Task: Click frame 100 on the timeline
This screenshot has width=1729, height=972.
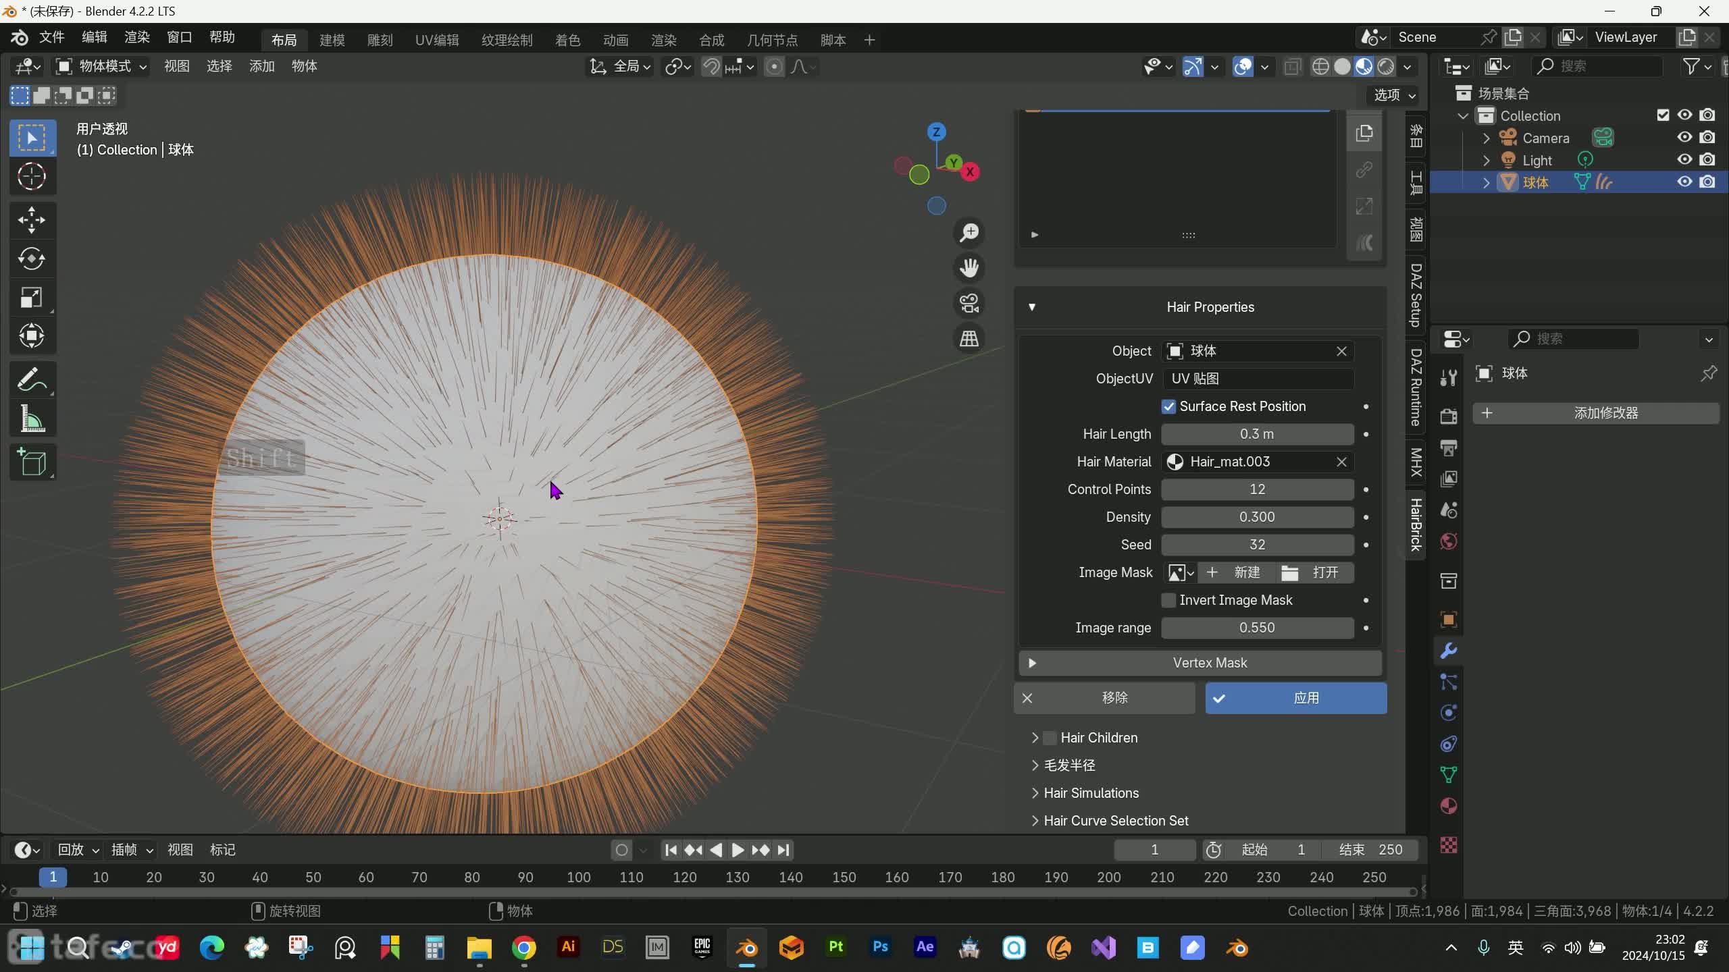Action: (578, 877)
